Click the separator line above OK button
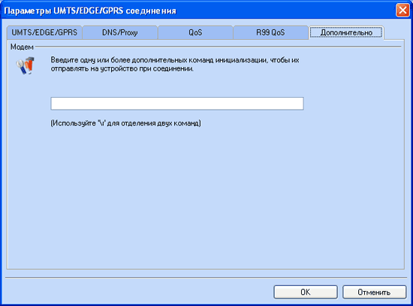This screenshot has width=413, height=306. click(206, 278)
